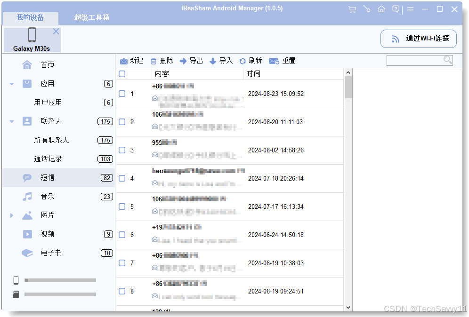469x317 pixels.
Task: Check the checkbox for message 1
Action: [x=122, y=94]
